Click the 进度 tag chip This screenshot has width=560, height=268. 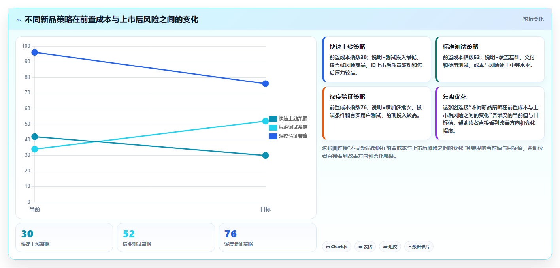click(x=390, y=247)
